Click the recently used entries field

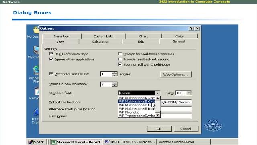(106, 74)
